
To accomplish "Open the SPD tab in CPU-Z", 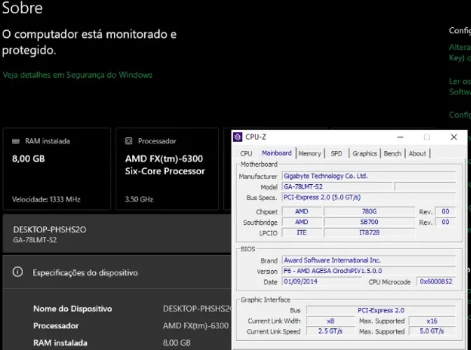I will [337, 153].
